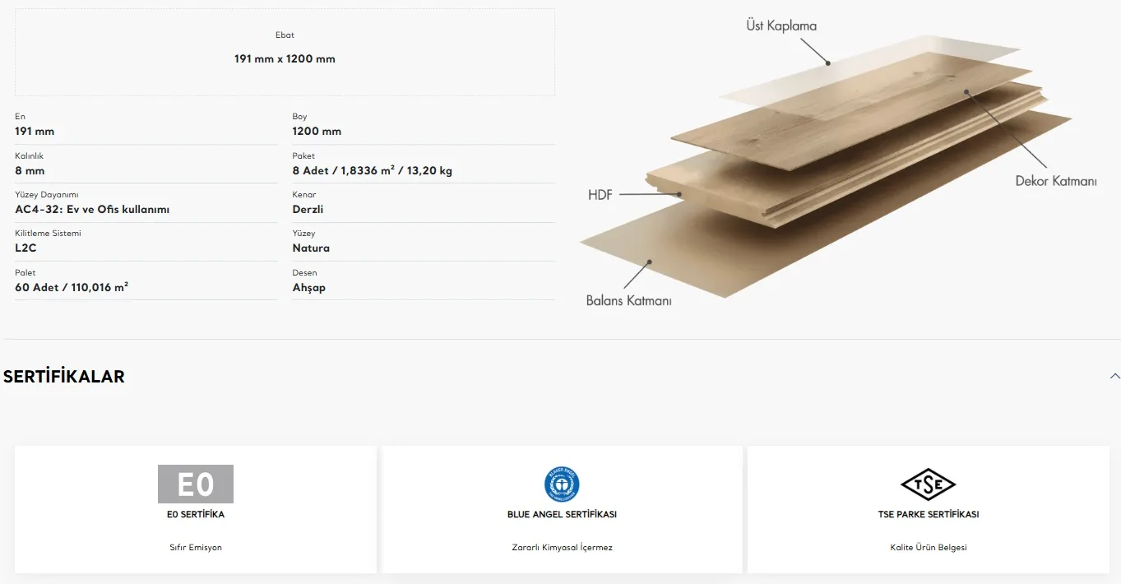Click the 'Dekor Katmanı' diagram label

1056,181
